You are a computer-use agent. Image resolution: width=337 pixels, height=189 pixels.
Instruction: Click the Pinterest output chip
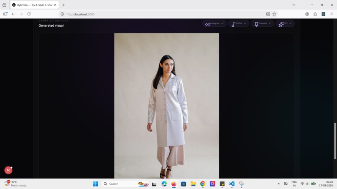[263, 24]
